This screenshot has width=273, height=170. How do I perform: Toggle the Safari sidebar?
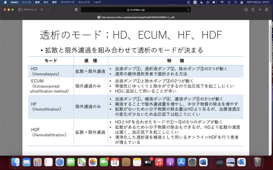click(x=20, y=10)
